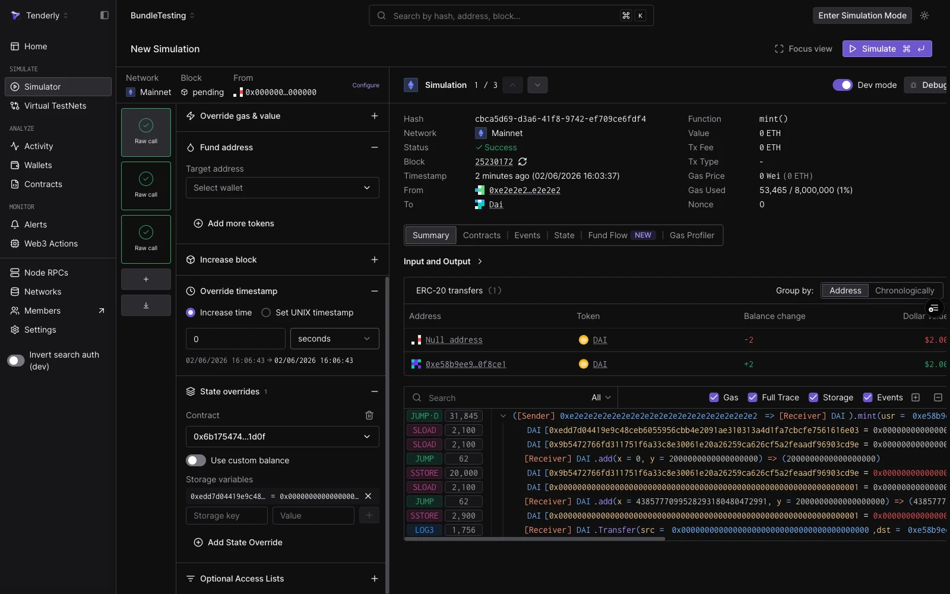Group transfers Chronologically
The width and height of the screenshot is (950, 594).
tap(904, 290)
